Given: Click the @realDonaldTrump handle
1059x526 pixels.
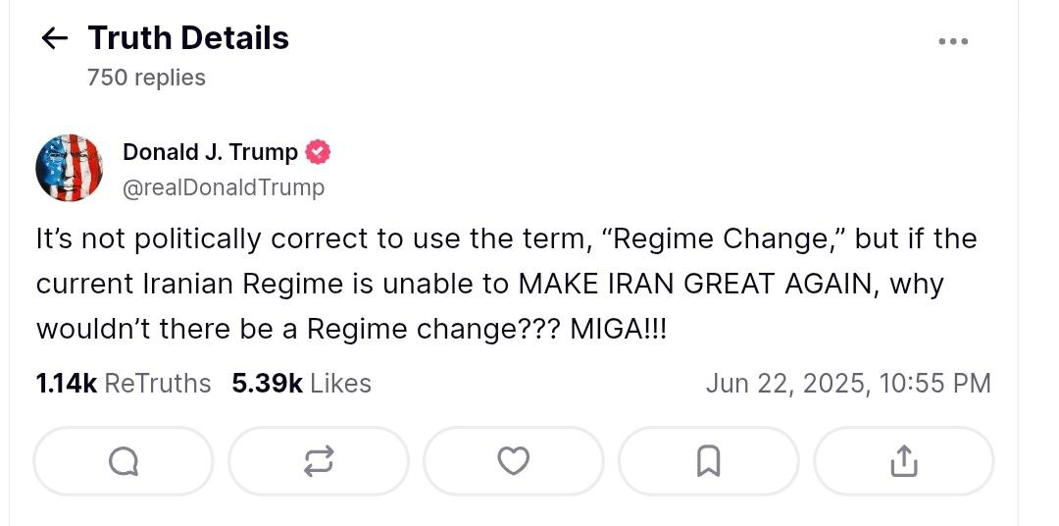Looking at the screenshot, I should [x=224, y=186].
